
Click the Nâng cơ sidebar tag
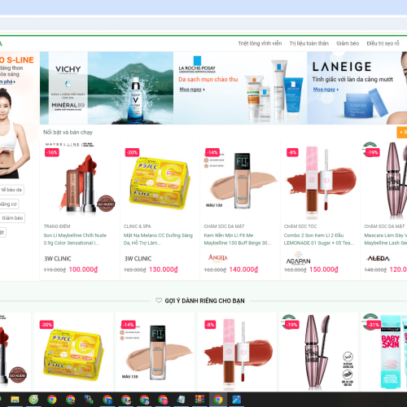click(9, 204)
